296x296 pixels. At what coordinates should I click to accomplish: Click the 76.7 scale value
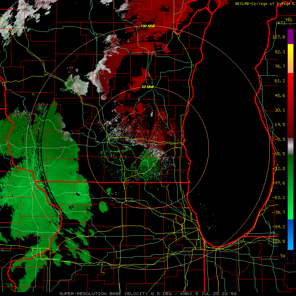[x=280, y=66]
